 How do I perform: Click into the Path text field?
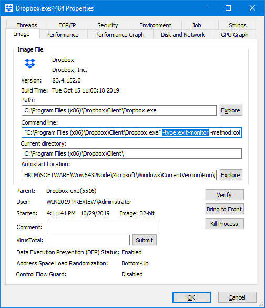[x=119, y=110]
